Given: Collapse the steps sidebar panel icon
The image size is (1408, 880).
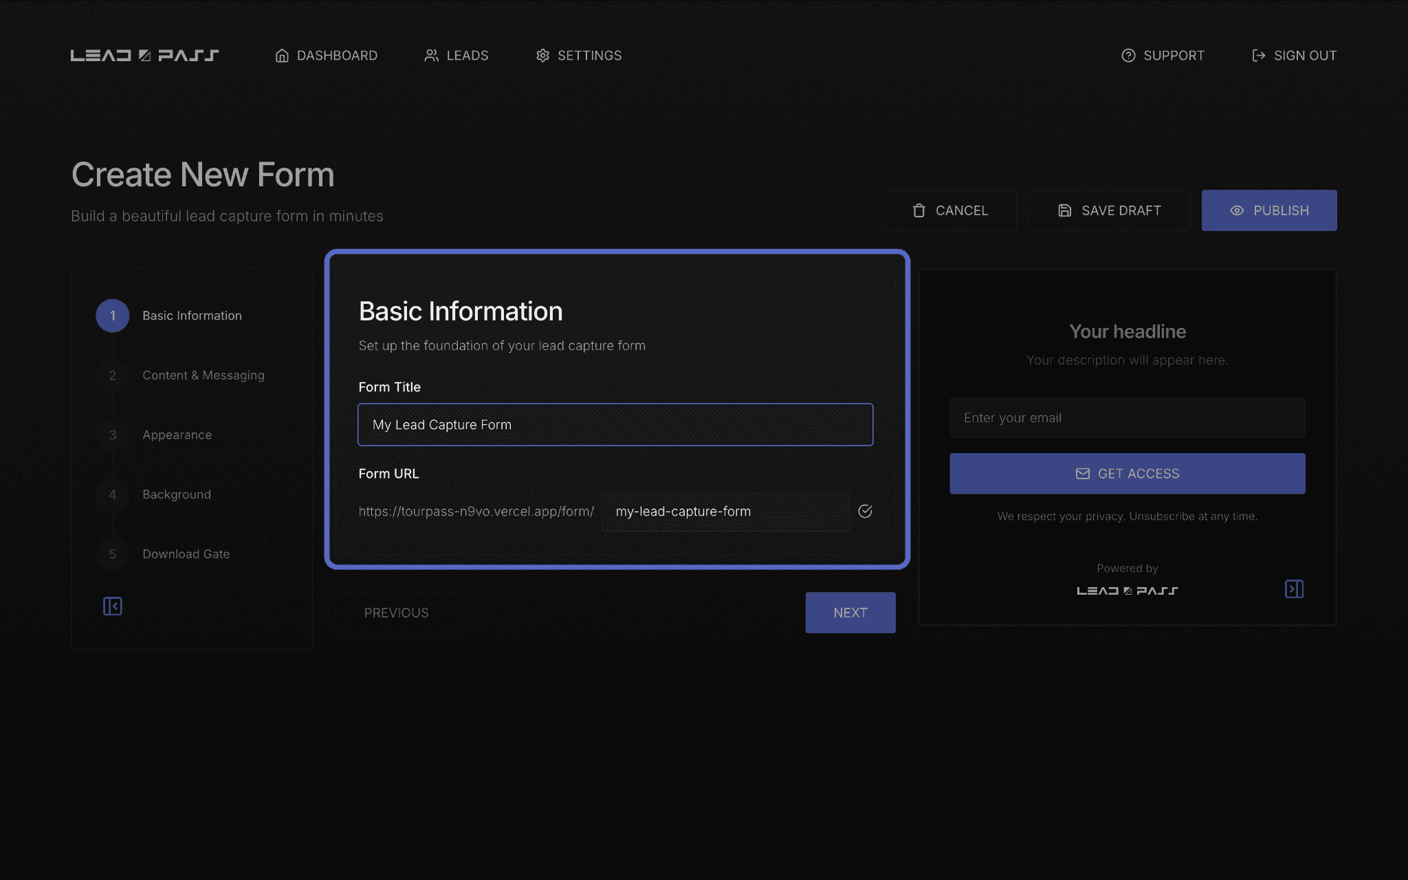Looking at the screenshot, I should [x=113, y=606].
